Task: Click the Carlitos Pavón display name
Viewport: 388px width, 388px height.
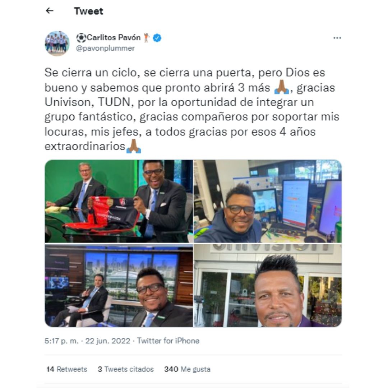Action: click(x=114, y=38)
